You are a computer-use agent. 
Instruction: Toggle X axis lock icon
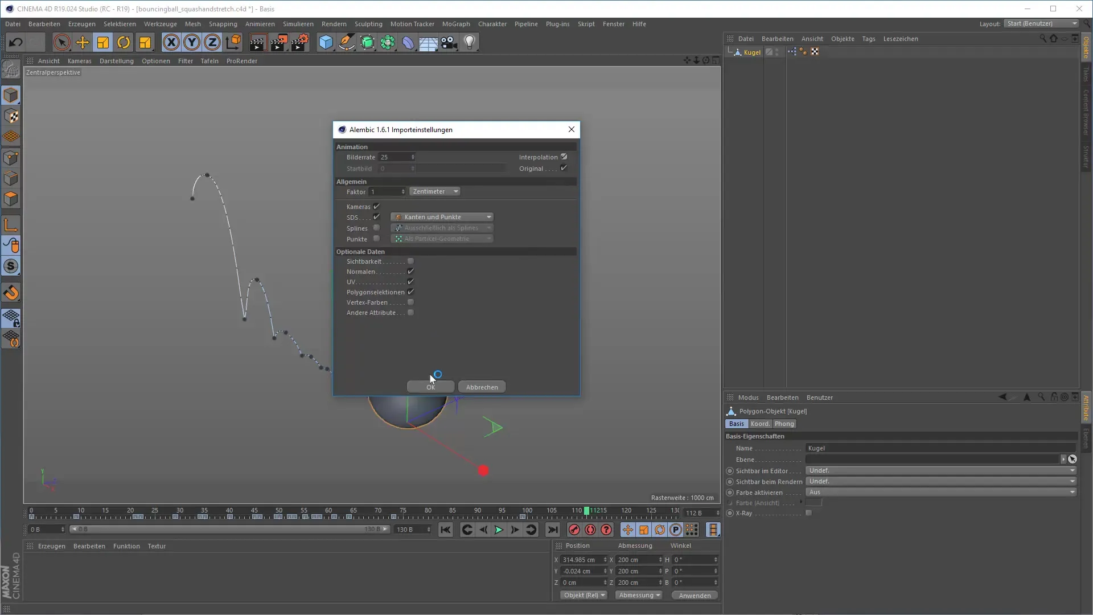[171, 42]
